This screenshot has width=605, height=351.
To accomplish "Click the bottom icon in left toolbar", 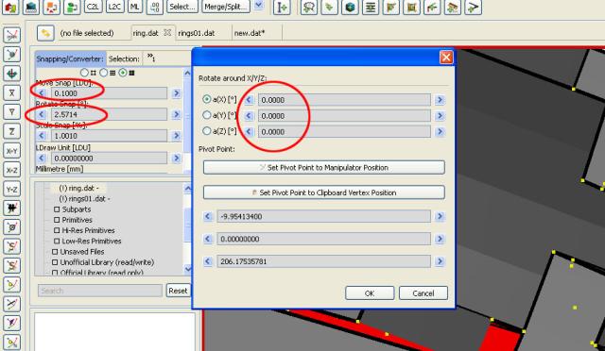I will click(x=11, y=343).
